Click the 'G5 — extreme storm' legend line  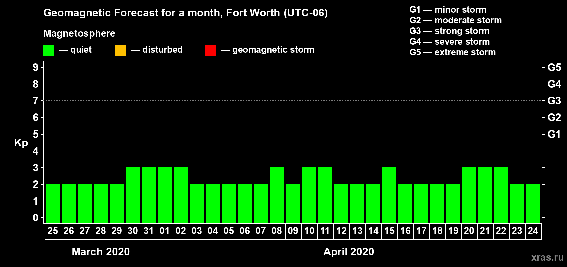point(453,52)
